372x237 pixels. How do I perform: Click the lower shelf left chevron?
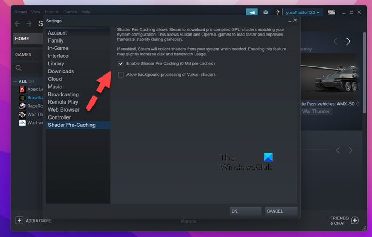pos(338,150)
